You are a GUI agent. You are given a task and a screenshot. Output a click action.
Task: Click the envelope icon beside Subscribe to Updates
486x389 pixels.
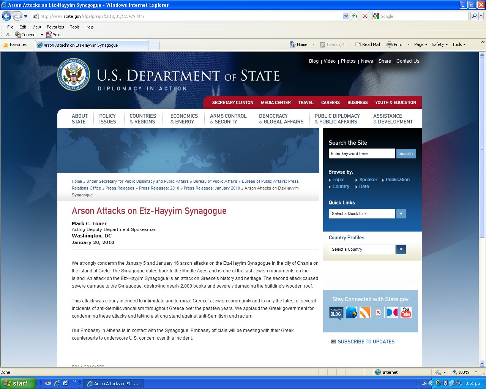(333, 342)
